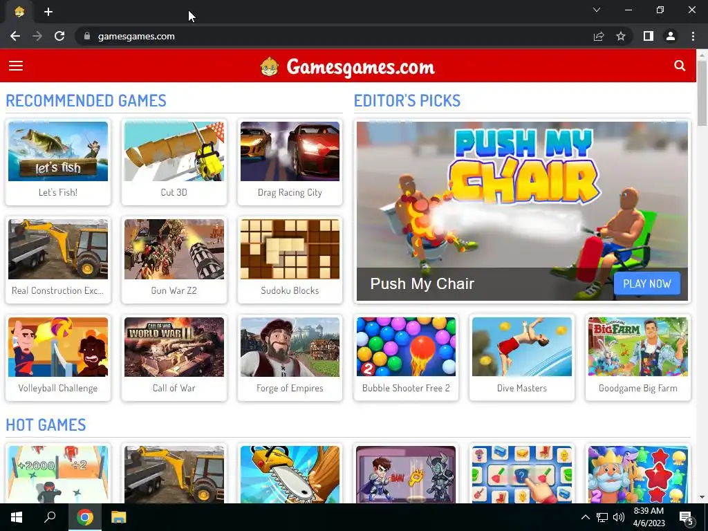Click the EDITOR'S PICKS heading
Screen dimensions: 708x531
(x=407, y=100)
